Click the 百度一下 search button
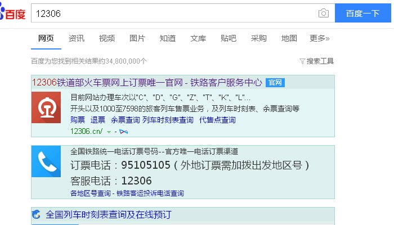 363,13
